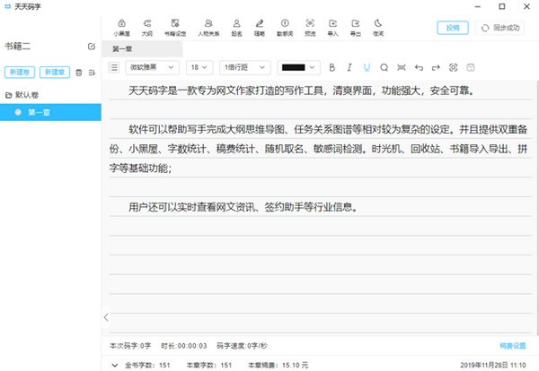Click the 敏感词 sensitive word checker

click(285, 26)
